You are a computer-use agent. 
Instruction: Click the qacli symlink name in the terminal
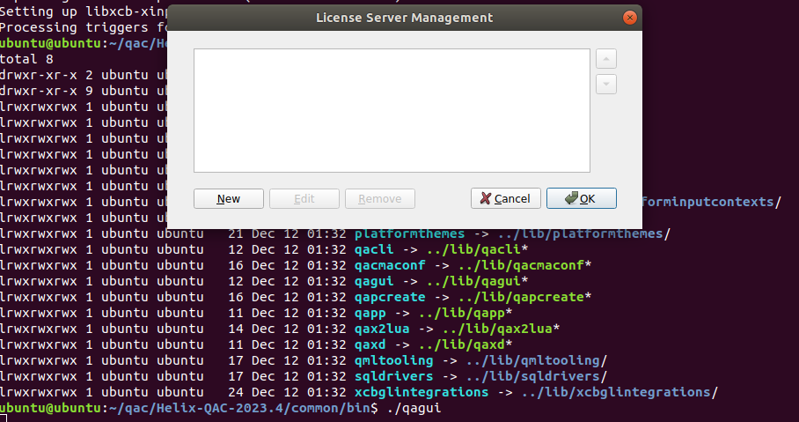372,249
